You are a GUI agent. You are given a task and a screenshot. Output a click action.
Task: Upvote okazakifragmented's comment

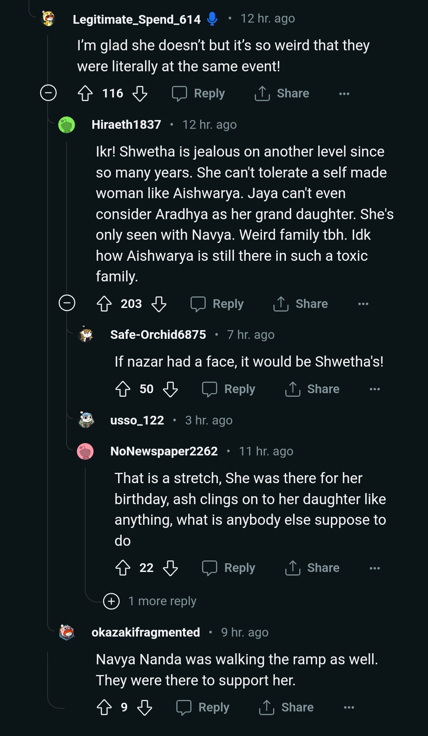point(104,707)
